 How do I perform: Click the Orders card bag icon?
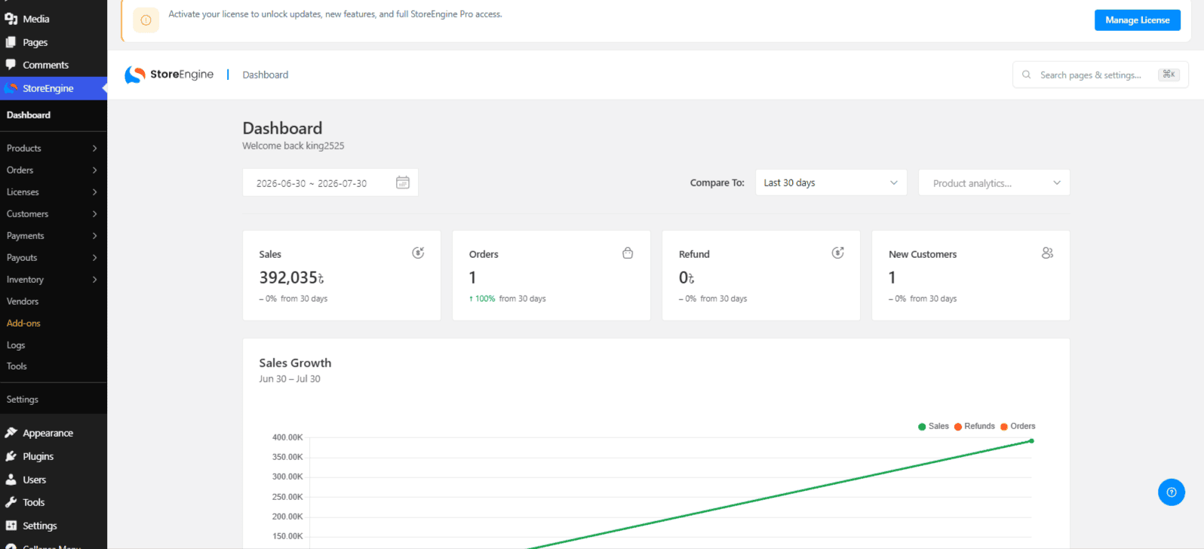[628, 253]
